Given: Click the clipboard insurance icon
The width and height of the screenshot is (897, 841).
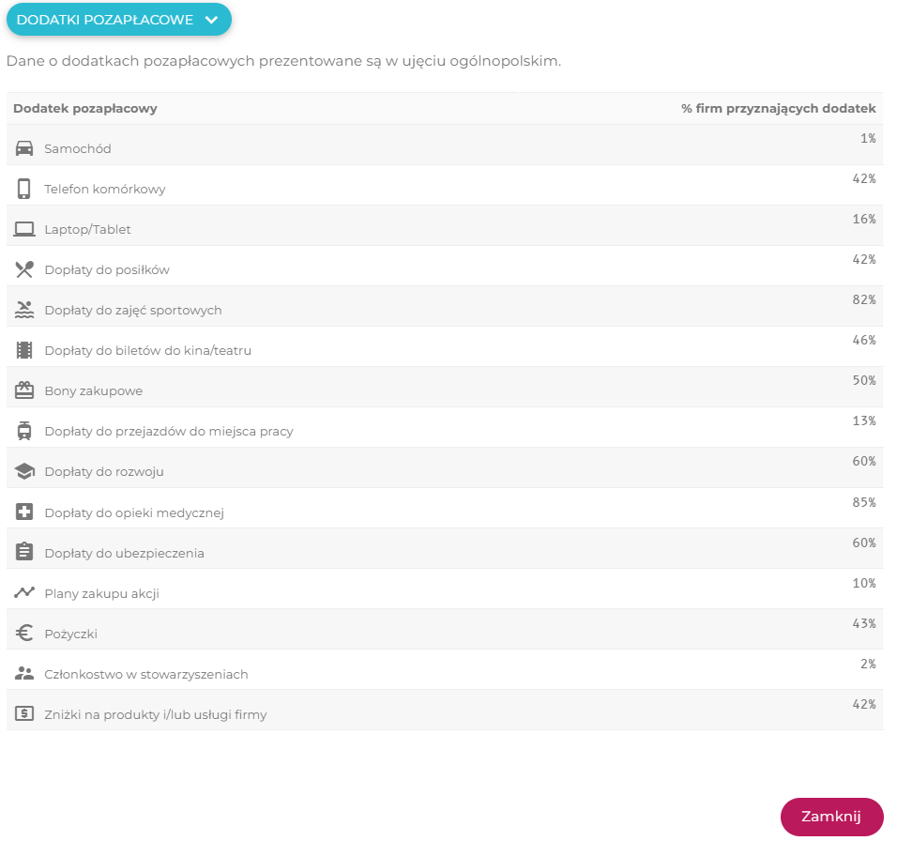Looking at the screenshot, I should coord(24,552).
